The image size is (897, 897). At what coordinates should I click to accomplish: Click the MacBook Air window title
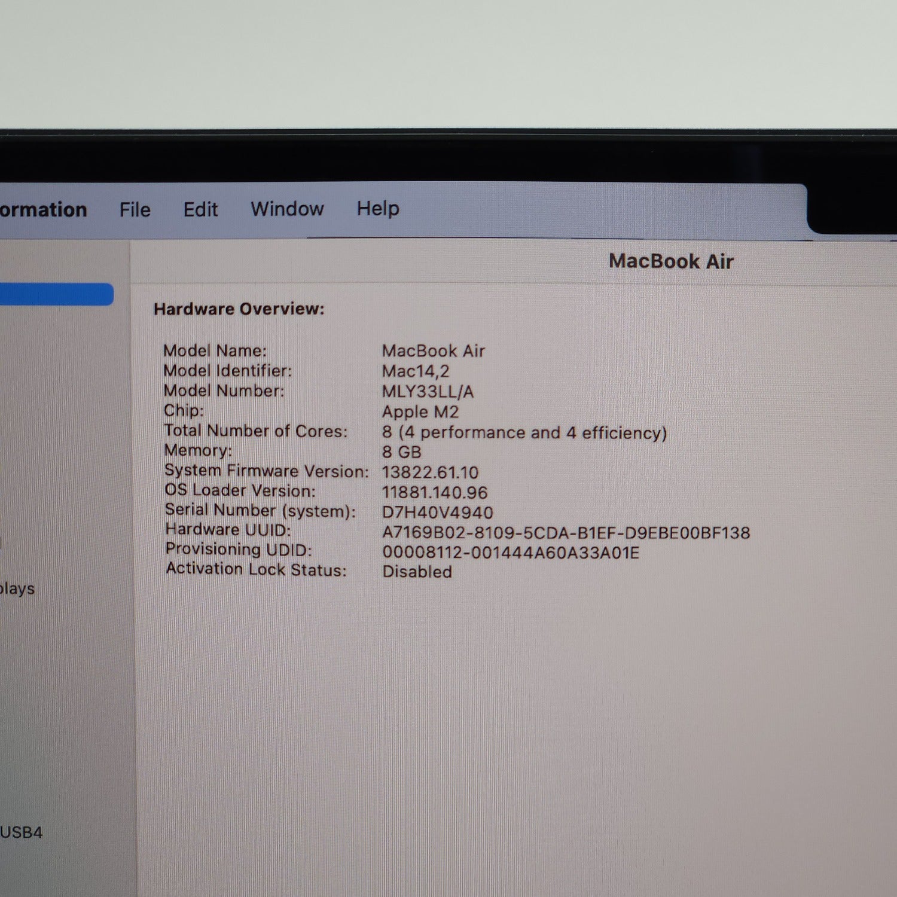tap(671, 261)
